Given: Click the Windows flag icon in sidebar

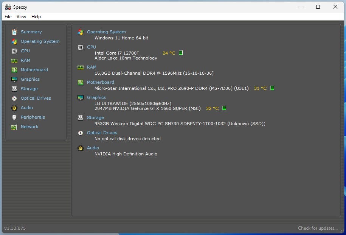Looking at the screenshot, I should pos(14,41).
